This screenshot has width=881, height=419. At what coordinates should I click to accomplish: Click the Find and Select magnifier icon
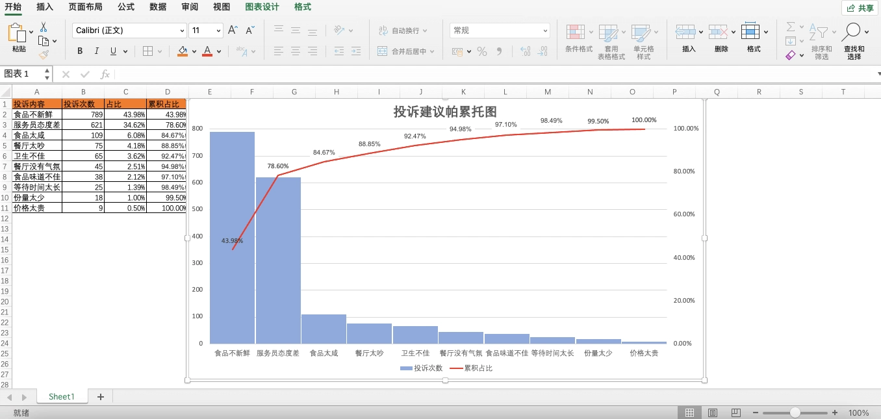coord(851,32)
